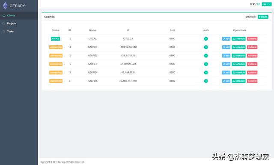The image size is (274, 165).
Task: Click the auth check icon for AZURE5
Action: tap(206, 81)
